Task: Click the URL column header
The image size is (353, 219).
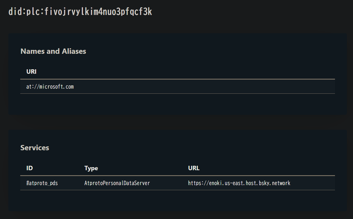Action: 194,168
